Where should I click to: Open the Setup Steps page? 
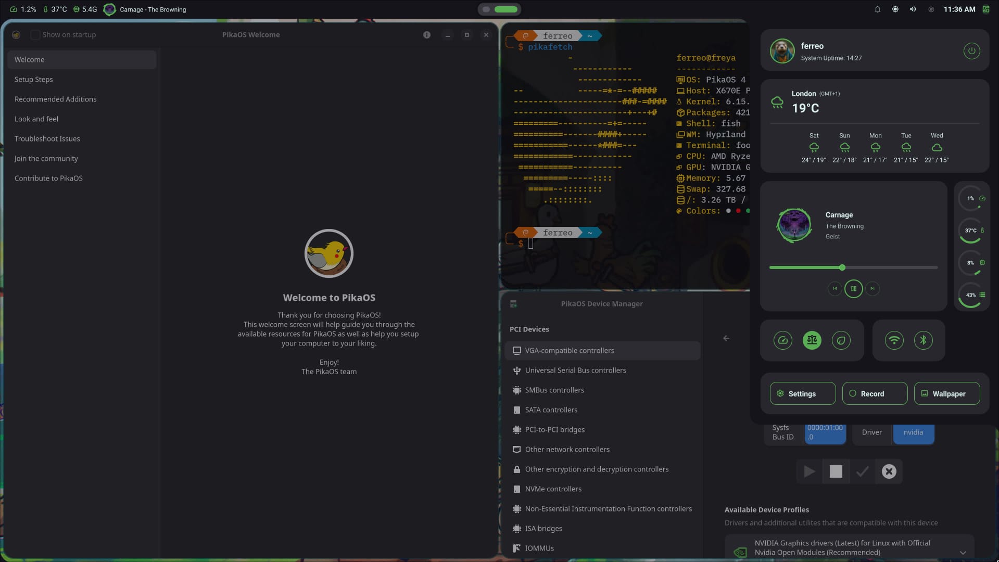point(34,80)
